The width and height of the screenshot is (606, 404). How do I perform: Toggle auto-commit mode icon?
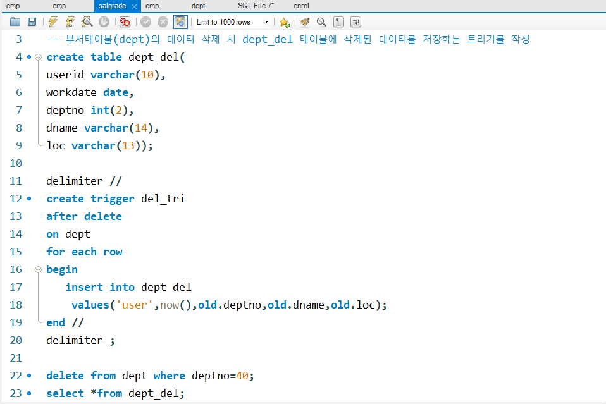(180, 22)
